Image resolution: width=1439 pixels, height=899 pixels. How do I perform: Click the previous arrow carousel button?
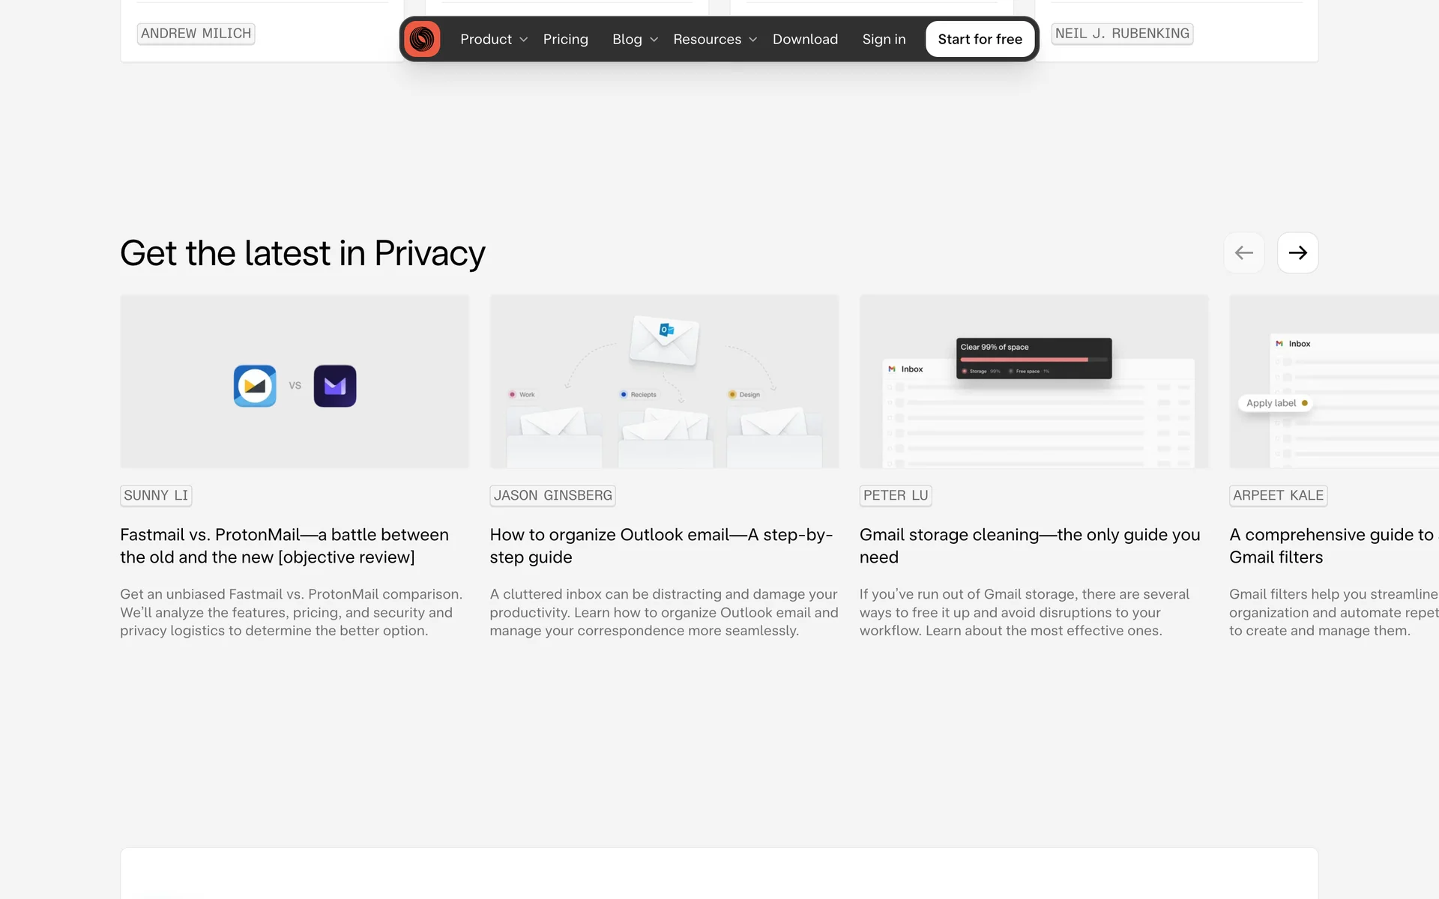point(1244,253)
